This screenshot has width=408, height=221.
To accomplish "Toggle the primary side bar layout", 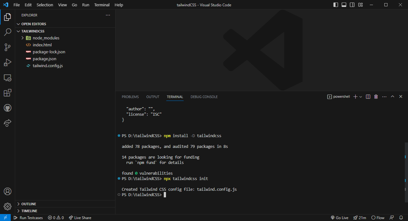I will [x=336, y=5].
